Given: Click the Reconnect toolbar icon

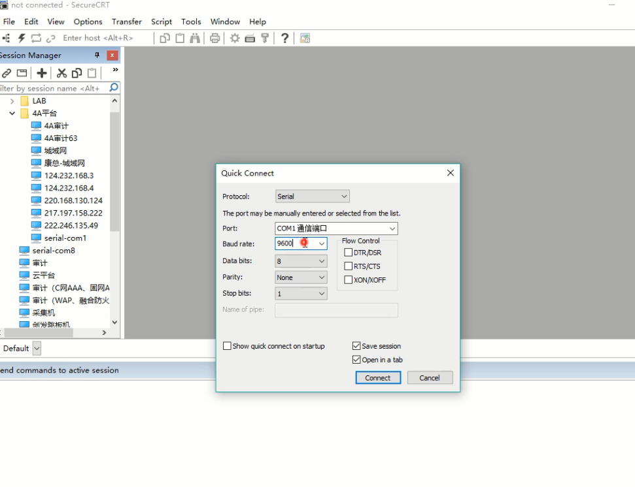Looking at the screenshot, I should (36, 39).
